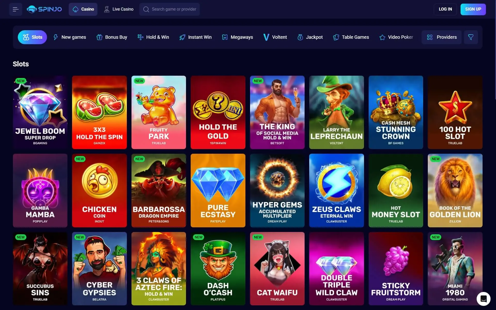
Task: Open the Chicken Coin game tile
Action: click(x=99, y=190)
